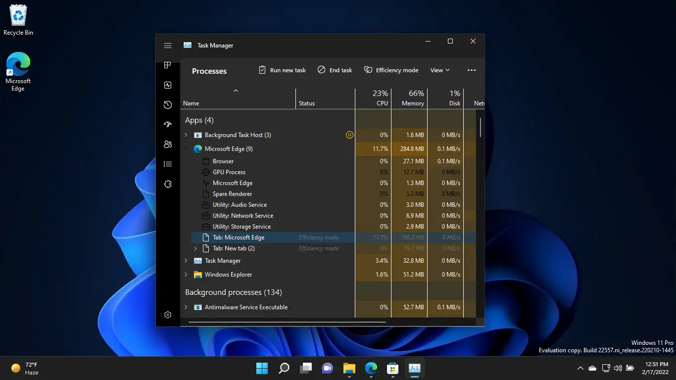Sort processes by Name column header

[x=238, y=98]
